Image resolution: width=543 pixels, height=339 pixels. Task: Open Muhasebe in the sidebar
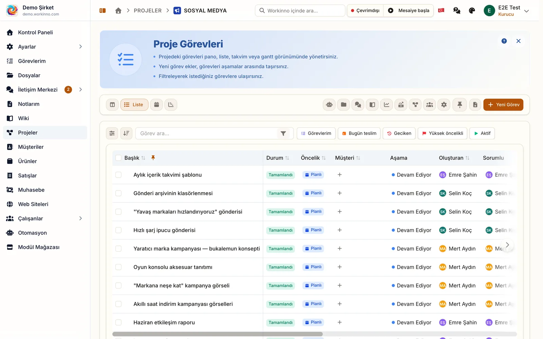[x=45, y=190]
